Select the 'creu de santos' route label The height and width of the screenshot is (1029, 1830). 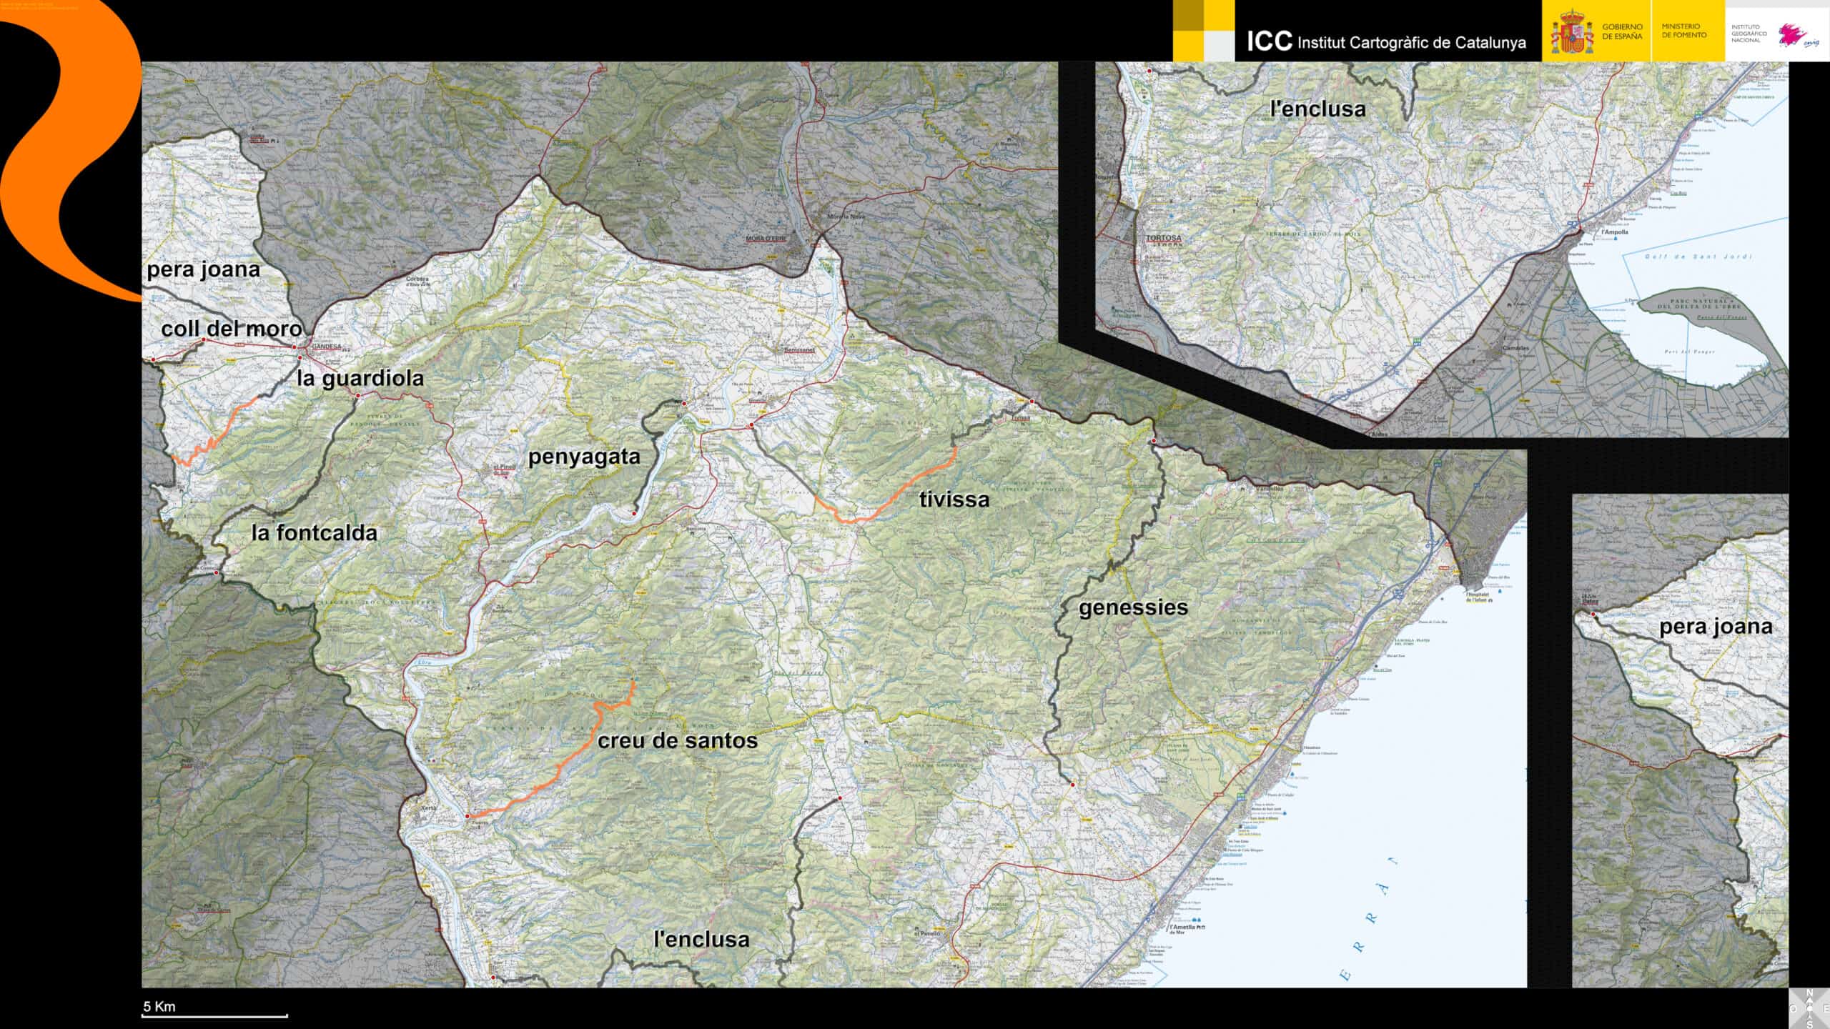pyautogui.click(x=677, y=741)
